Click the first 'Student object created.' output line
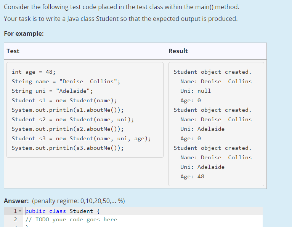Image resolution: width=292 pixels, height=227 pixels. tap(212, 72)
